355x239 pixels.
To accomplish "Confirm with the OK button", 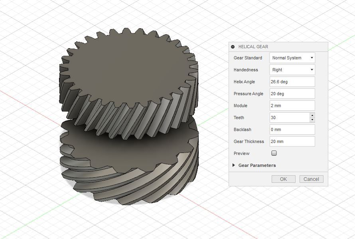I will (x=284, y=179).
